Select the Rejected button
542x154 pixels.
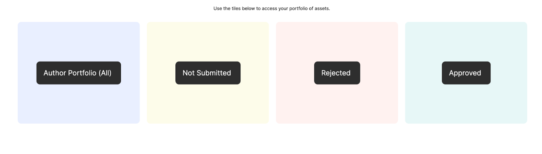[x=337, y=73]
